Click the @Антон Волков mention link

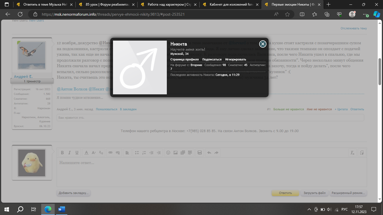click(x=72, y=89)
